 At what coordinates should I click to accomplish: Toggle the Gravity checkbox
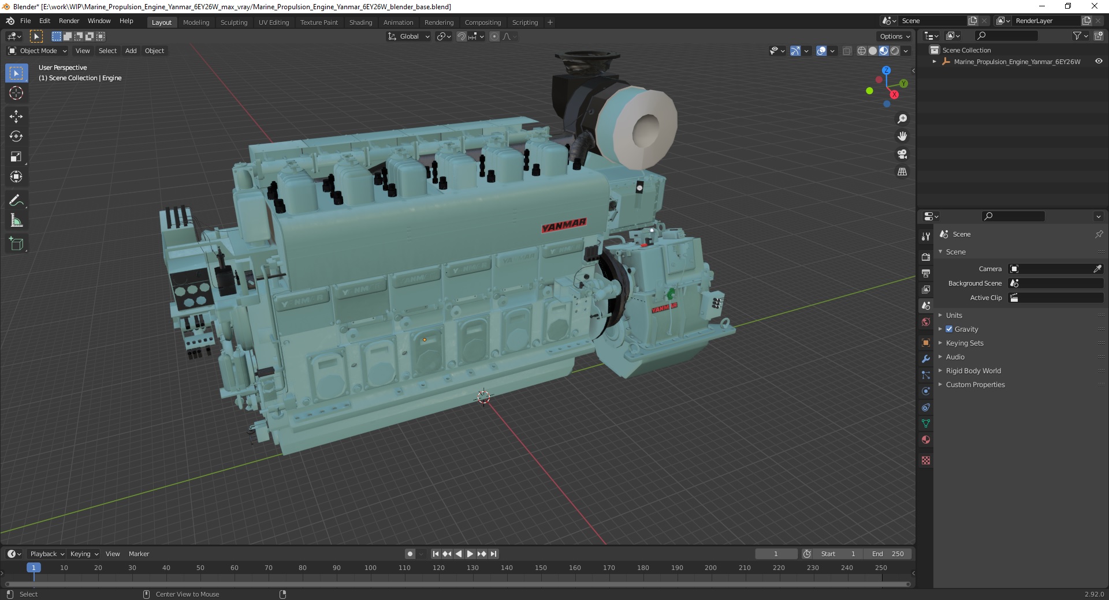[949, 329]
